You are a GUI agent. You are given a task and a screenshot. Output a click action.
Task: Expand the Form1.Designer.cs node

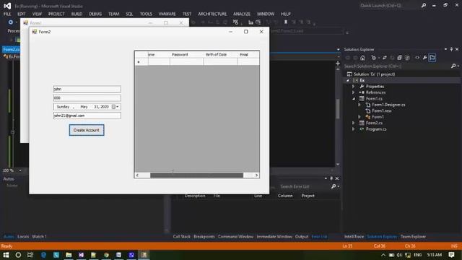(x=359, y=105)
